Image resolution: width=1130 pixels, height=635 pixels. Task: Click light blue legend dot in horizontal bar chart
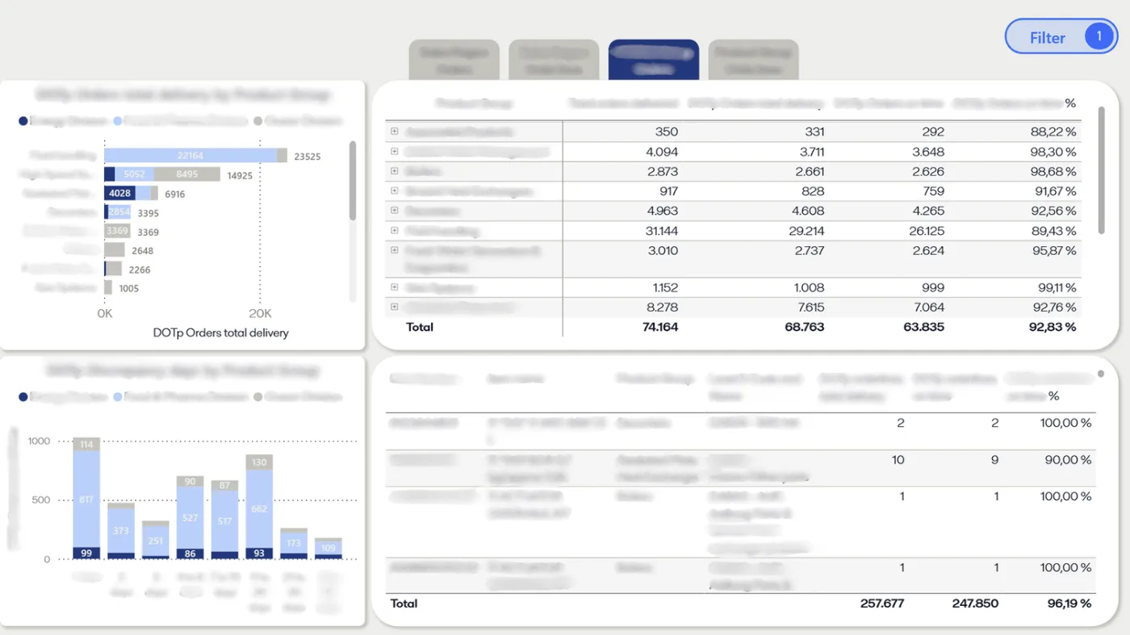(x=118, y=121)
